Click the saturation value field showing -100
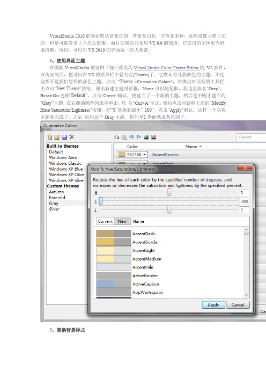This screenshot has height=377, width=266. click(x=245, y=201)
